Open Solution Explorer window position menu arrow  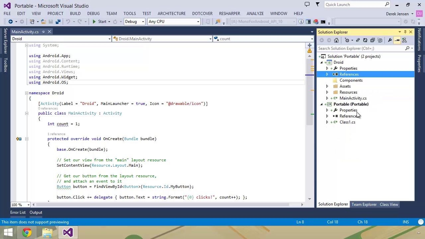399,32
